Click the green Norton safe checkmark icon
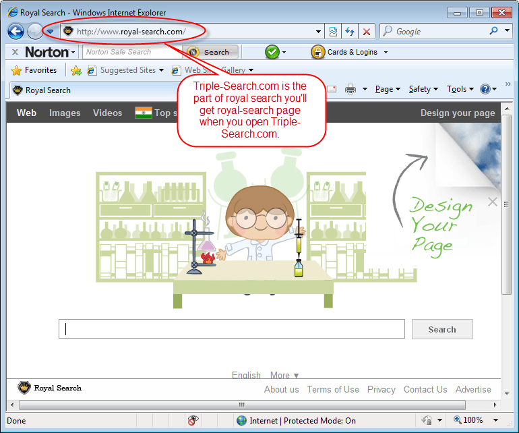This screenshot has height=433, width=519. pos(272,52)
